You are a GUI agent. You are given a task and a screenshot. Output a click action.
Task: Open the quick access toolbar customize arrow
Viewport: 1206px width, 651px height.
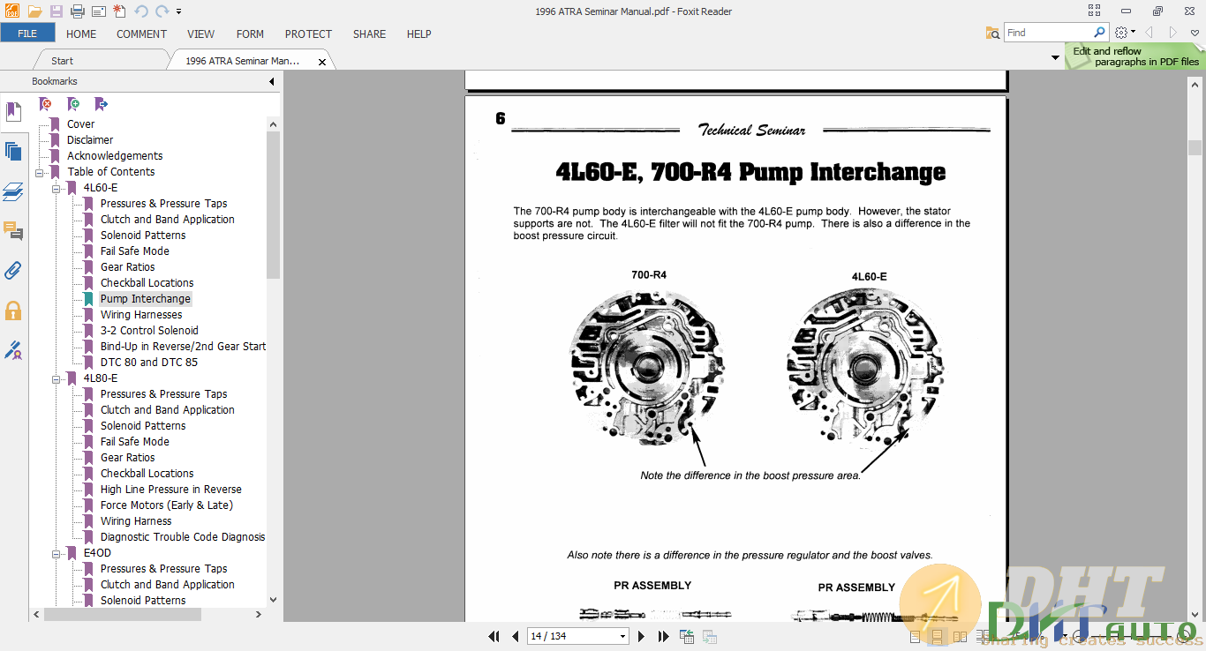point(179,12)
